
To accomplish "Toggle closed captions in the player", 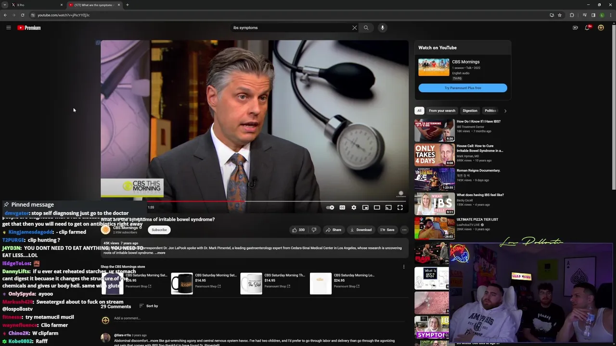I will tap(342, 208).
